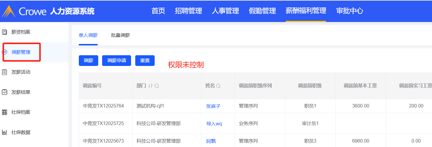Click the 业务序列 cell
The image size is (432, 147).
pos(248,123)
